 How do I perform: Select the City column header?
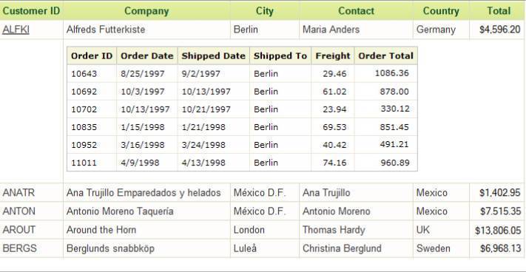tap(265, 11)
